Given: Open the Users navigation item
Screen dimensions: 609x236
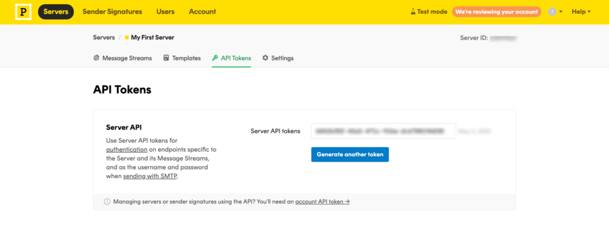Looking at the screenshot, I should coord(165,12).
